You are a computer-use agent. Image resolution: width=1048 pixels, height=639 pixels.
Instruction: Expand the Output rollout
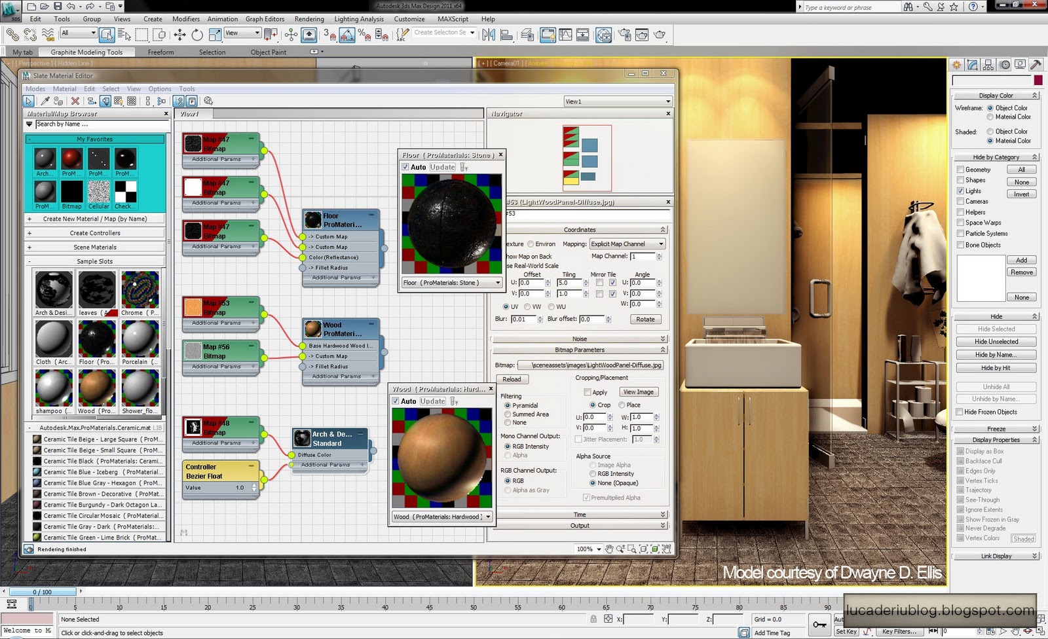click(580, 525)
